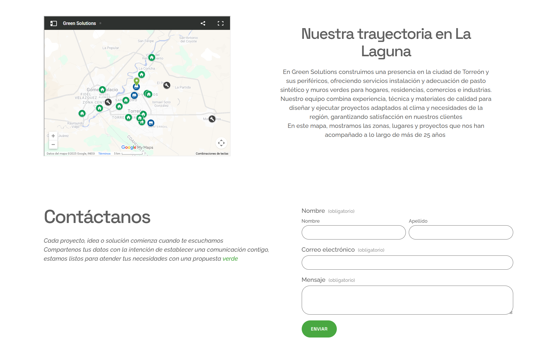The height and width of the screenshot is (352, 557).
Task: Zoom in on the map
Action: (x=53, y=136)
